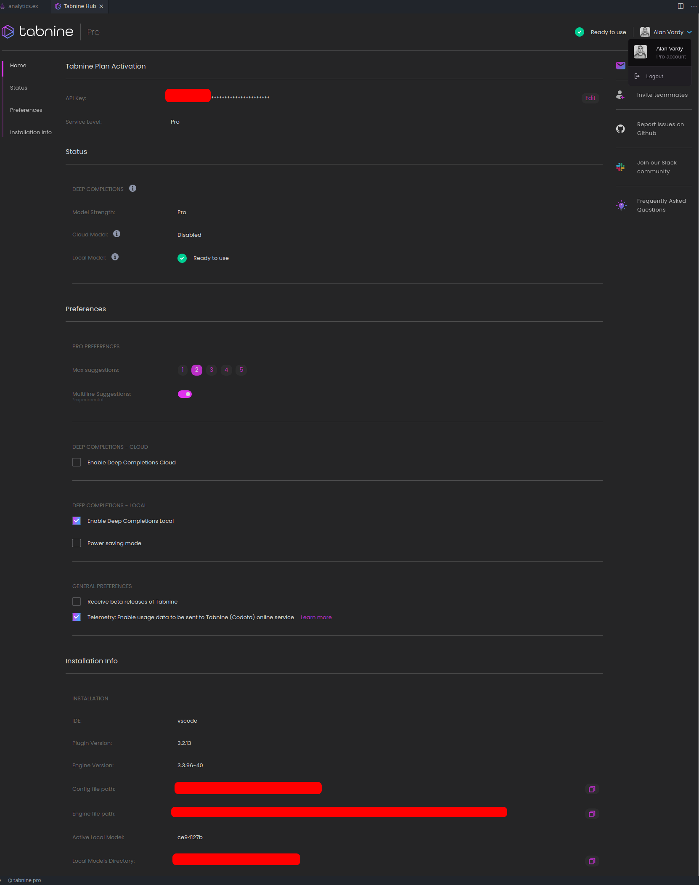Set Max suggestions to 5
This screenshot has height=885, width=699.
241,370
